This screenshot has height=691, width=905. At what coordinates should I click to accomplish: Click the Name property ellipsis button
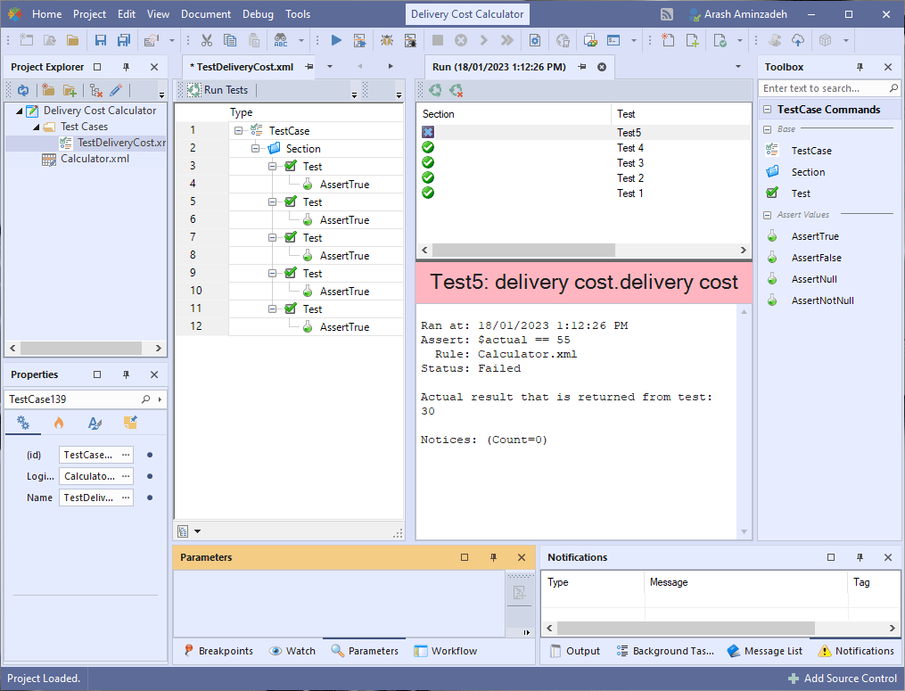pos(126,498)
